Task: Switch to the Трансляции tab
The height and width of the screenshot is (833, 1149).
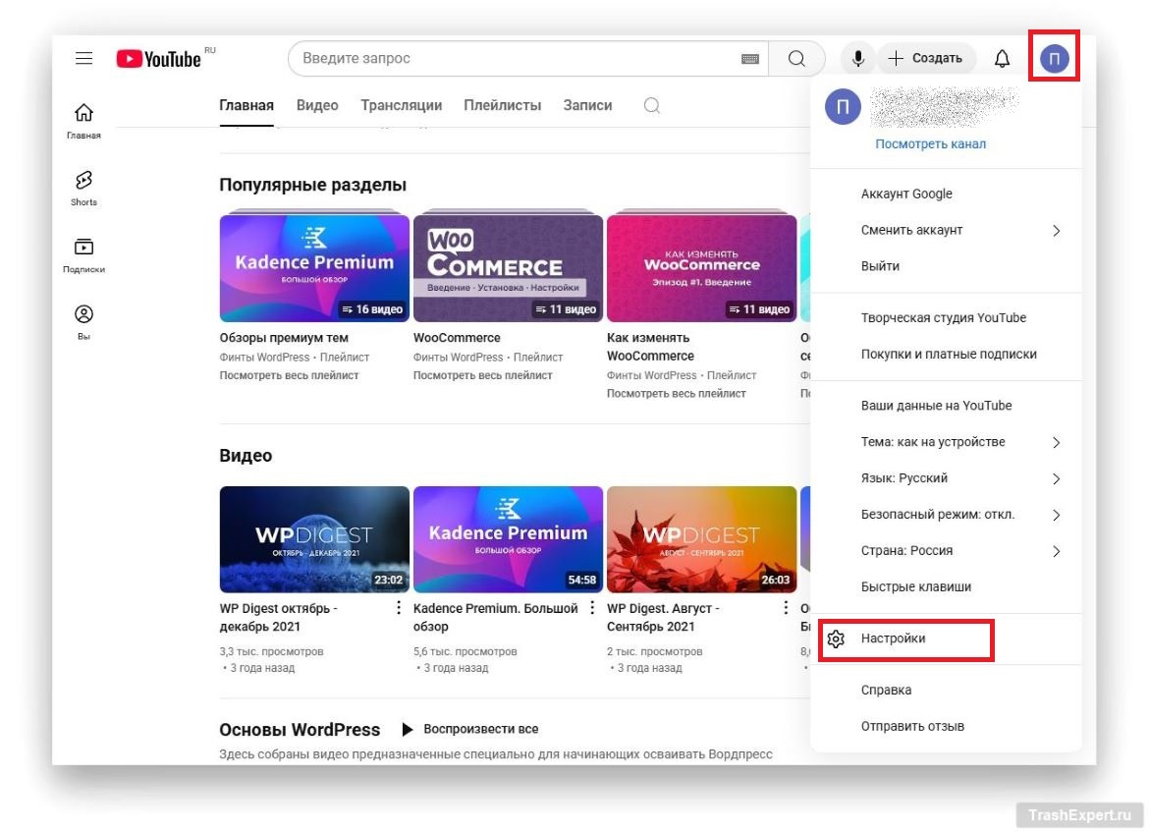Action: [401, 105]
